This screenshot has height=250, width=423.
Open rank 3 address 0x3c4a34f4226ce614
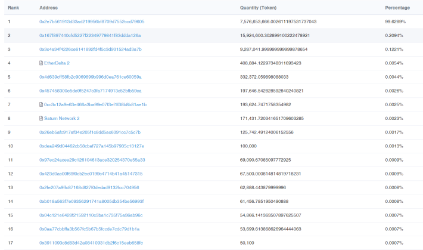[91, 49]
